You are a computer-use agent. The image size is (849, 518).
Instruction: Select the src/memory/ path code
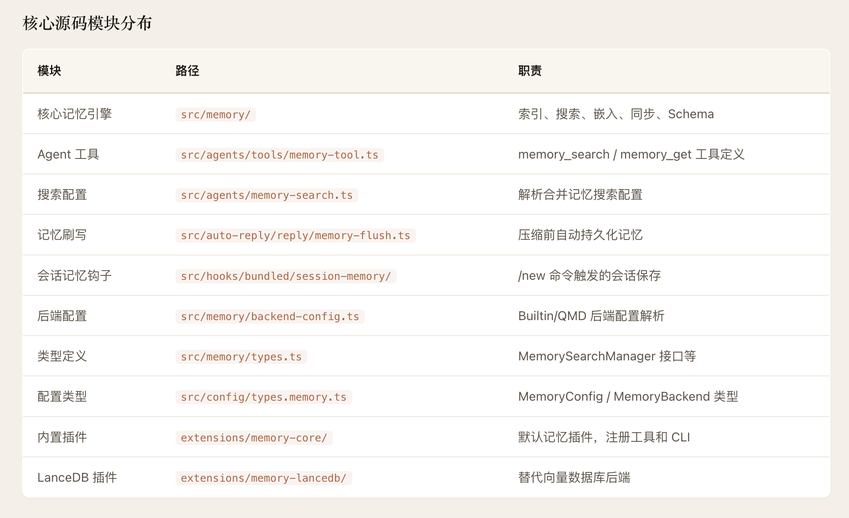tap(215, 115)
